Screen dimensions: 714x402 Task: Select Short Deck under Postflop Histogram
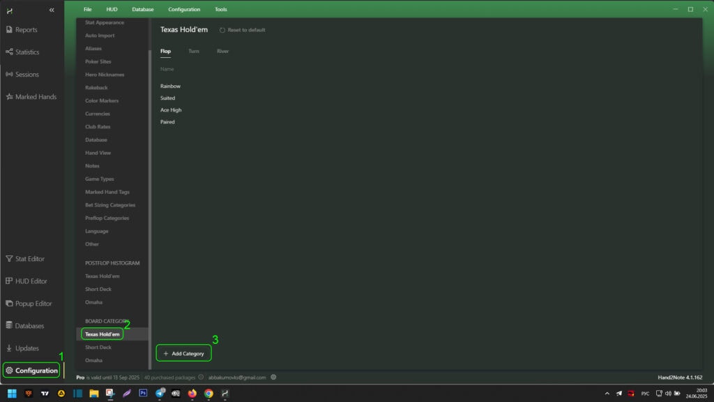tap(98, 290)
